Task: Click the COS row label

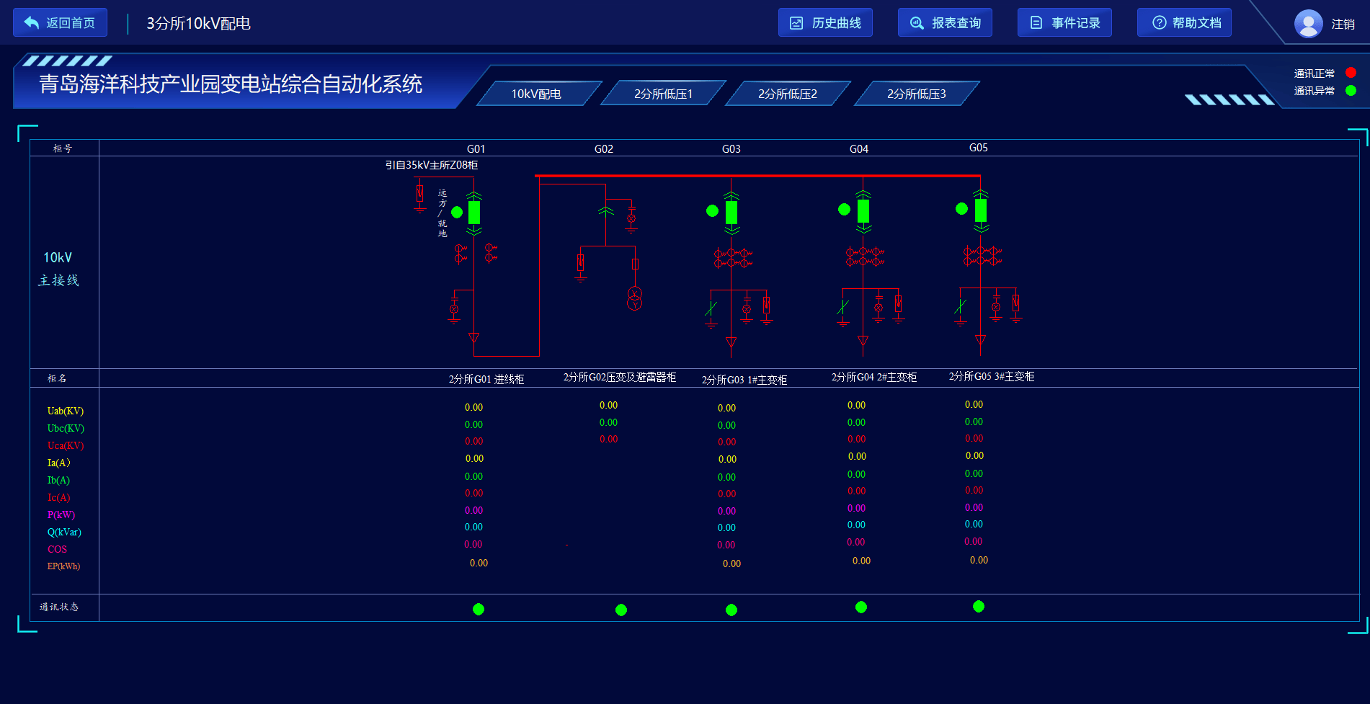Action: 58,549
